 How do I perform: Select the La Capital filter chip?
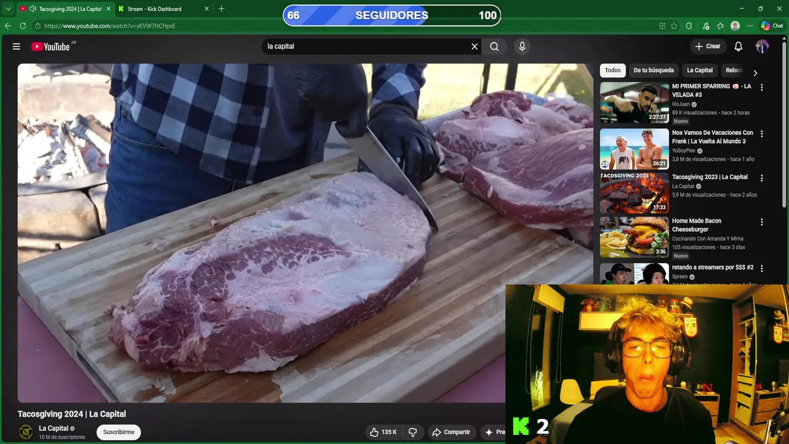coord(700,70)
